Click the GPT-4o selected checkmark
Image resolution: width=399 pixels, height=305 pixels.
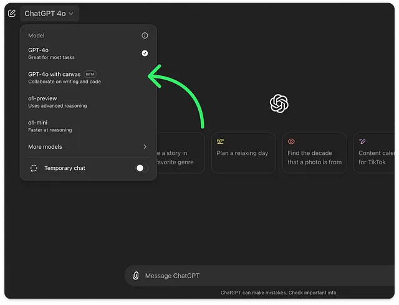point(145,53)
